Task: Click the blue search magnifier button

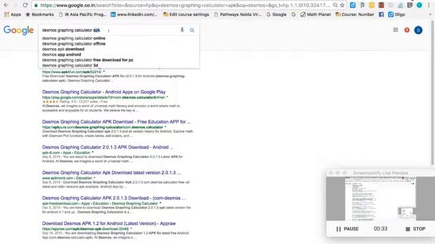Action: pyautogui.click(x=192, y=30)
